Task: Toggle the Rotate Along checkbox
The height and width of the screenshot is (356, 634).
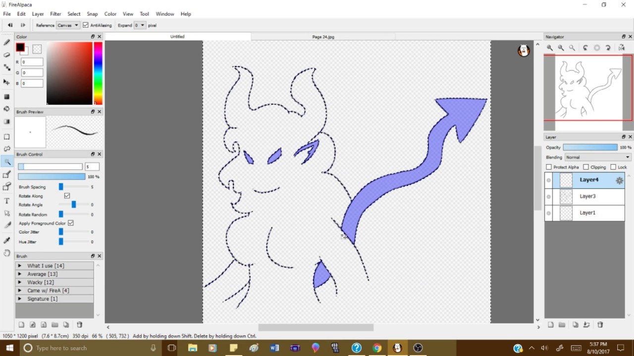Action: click(x=67, y=196)
